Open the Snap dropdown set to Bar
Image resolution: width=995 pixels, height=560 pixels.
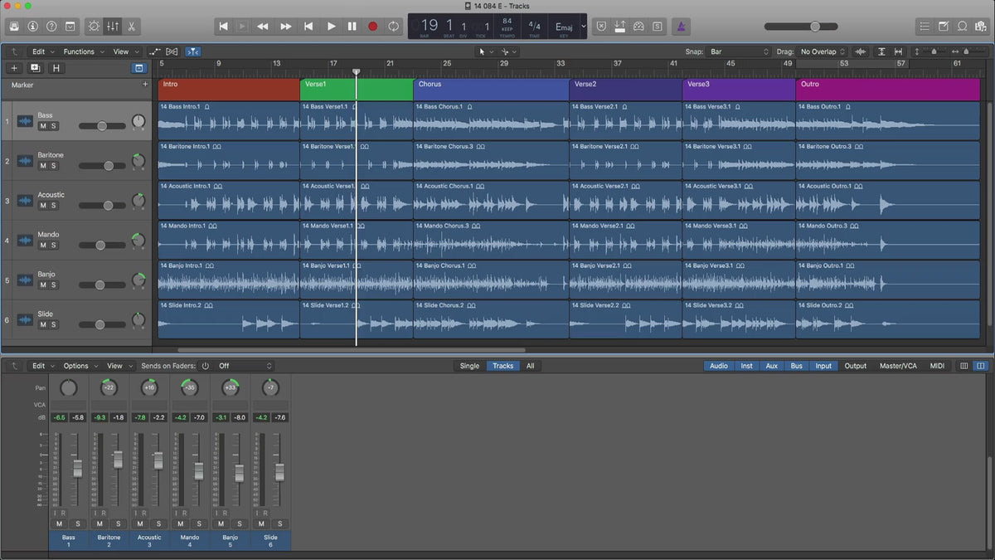739,51
